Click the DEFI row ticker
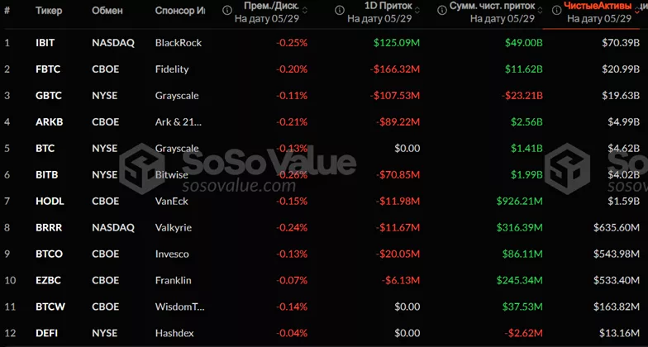The image size is (648, 347). tap(45, 334)
